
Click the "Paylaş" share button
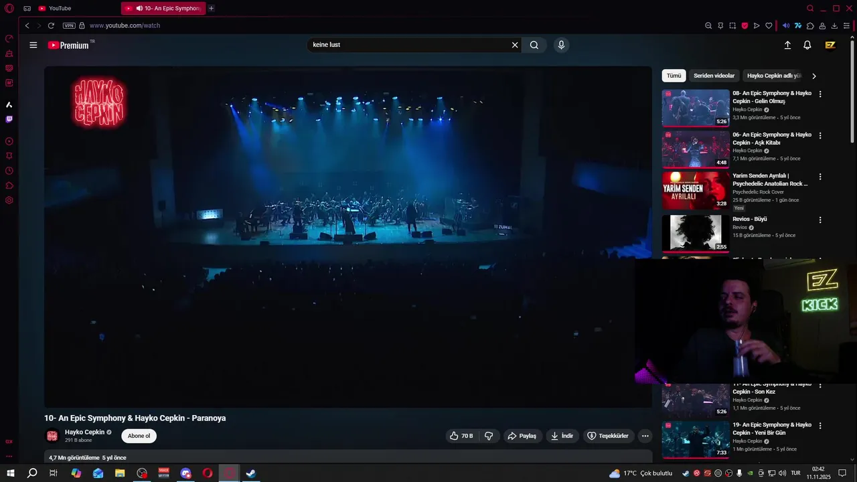click(522, 436)
